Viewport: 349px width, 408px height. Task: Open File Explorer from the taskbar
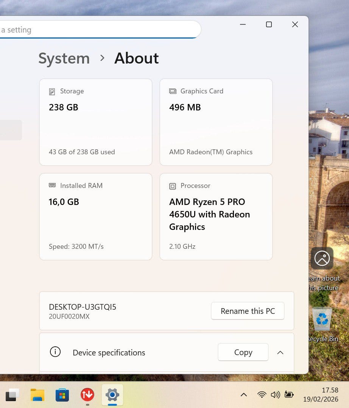37,395
